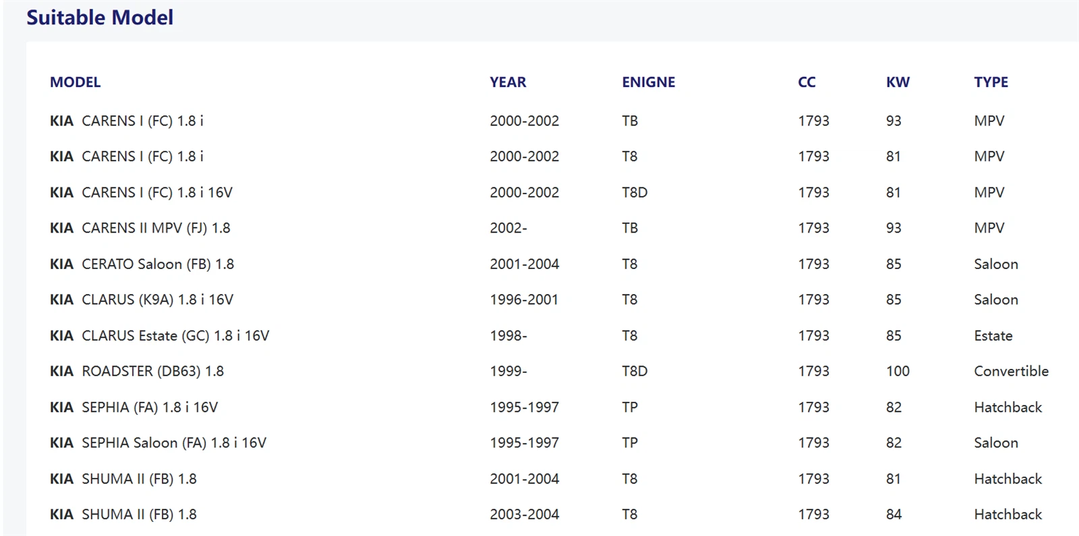Viewport: 1079px width, 536px height.
Task: Click KIA CLARUS Estate (GC) 1.8 i 16V
Action: [159, 336]
